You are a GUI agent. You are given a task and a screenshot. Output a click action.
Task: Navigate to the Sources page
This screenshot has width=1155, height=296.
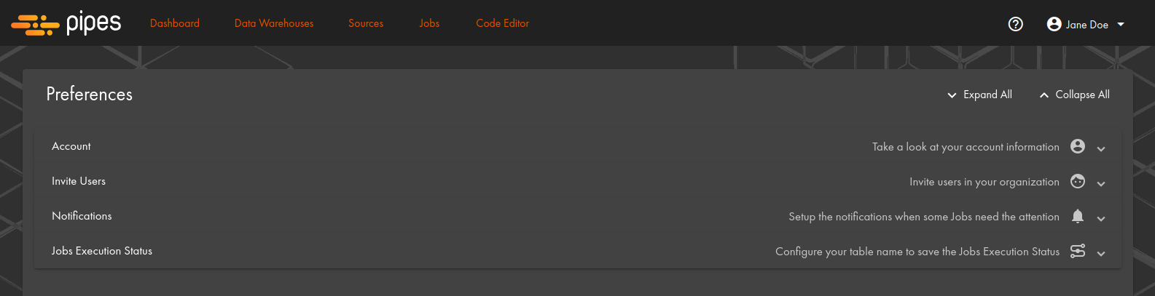pyautogui.click(x=366, y=23)
